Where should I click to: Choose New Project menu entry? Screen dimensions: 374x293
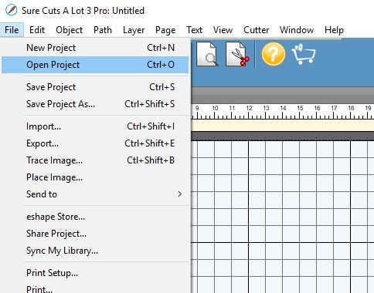pos(95,48)
